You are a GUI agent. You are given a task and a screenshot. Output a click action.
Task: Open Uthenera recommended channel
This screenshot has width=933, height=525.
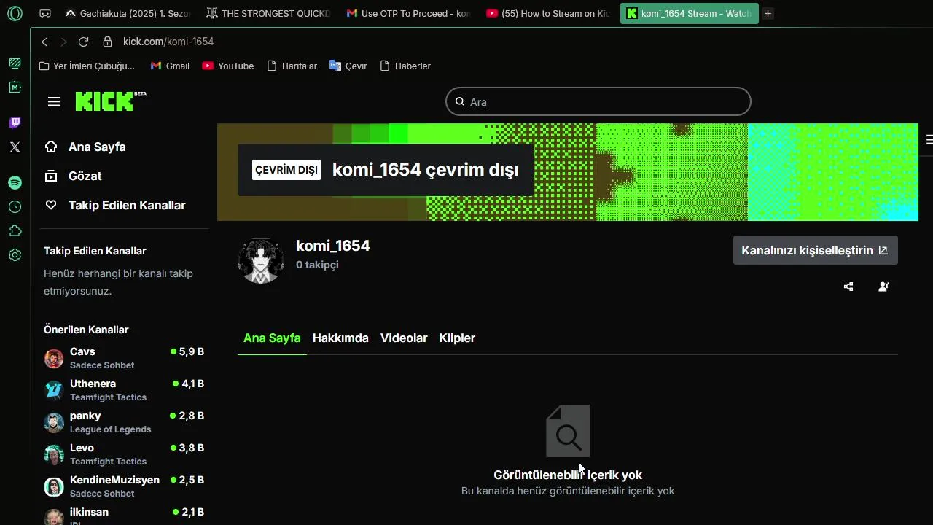click(124, 390)
